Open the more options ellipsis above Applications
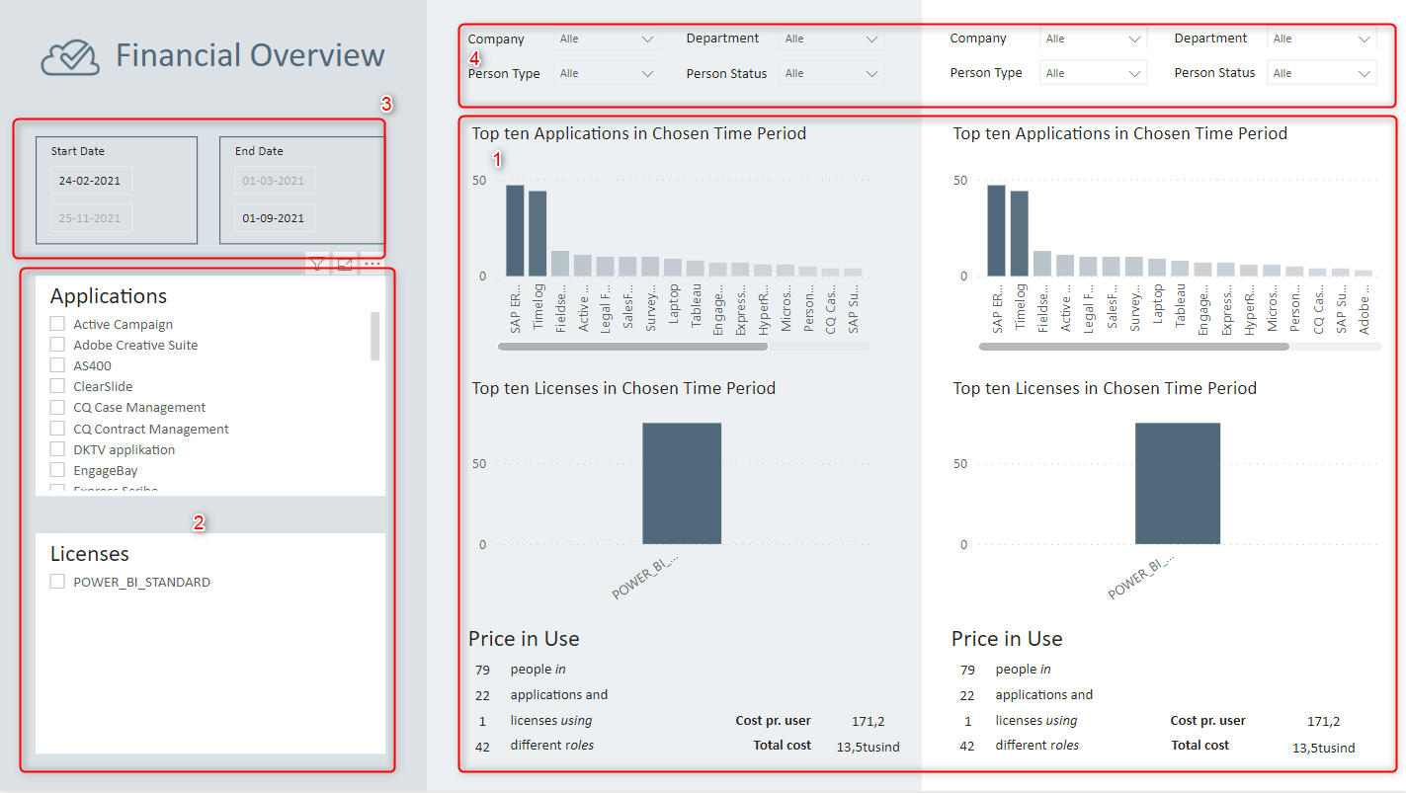Image resolution: width=1406 pixels, height=793 pixels. coord(372,263)
